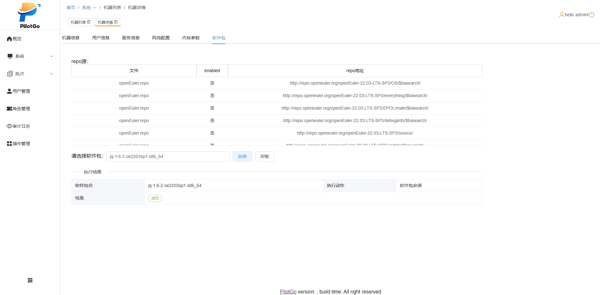Collapse sidebar using the bottom menu icon
The image size is (601, 295).
(30, 280)
